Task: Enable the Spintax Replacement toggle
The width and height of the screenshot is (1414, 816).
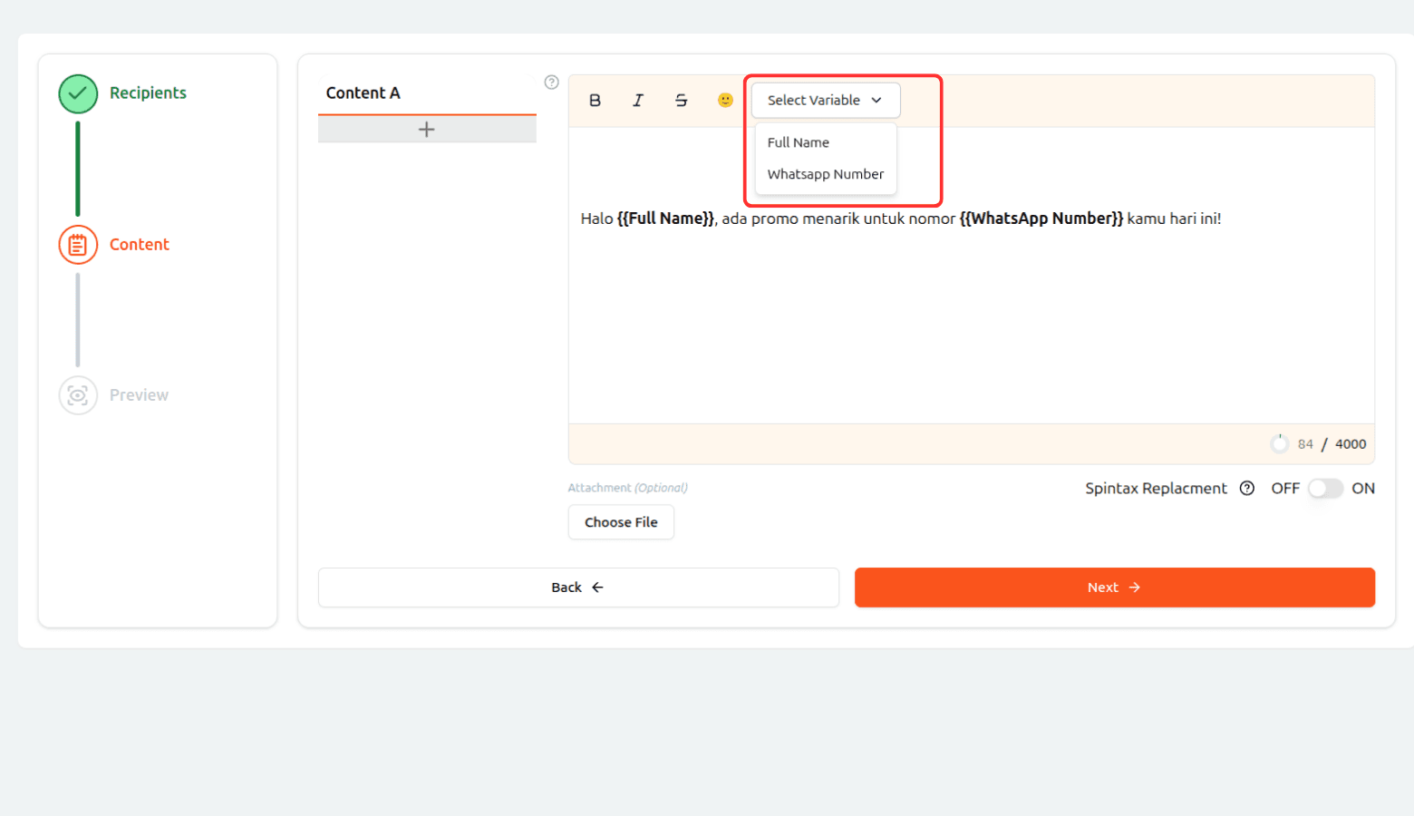Action: [x=1324, y=489]
